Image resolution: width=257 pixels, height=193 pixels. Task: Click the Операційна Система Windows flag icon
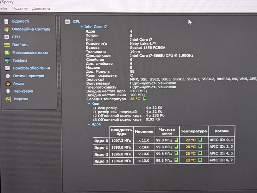7,29
